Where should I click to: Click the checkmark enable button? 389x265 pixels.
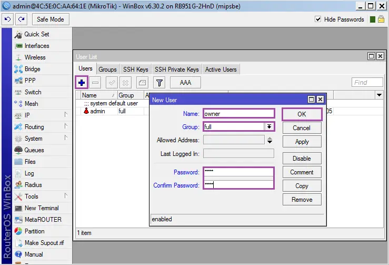pyautogui.click(x=112, y=83)
